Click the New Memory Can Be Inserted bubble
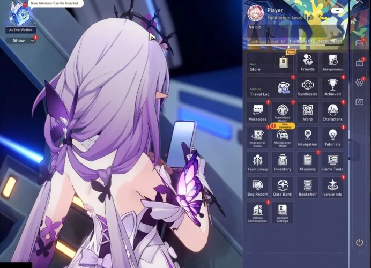This screenshot has width=371, height=268. tap(56, 3)
